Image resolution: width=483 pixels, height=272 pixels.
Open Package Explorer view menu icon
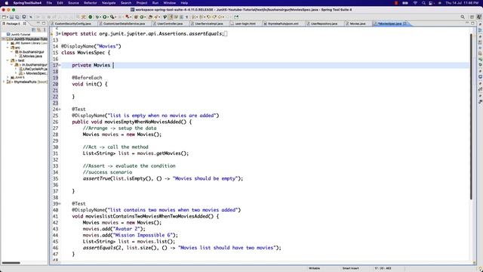(45, 30)
